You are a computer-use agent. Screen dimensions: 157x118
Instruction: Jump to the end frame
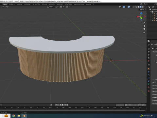pos(67,105)
